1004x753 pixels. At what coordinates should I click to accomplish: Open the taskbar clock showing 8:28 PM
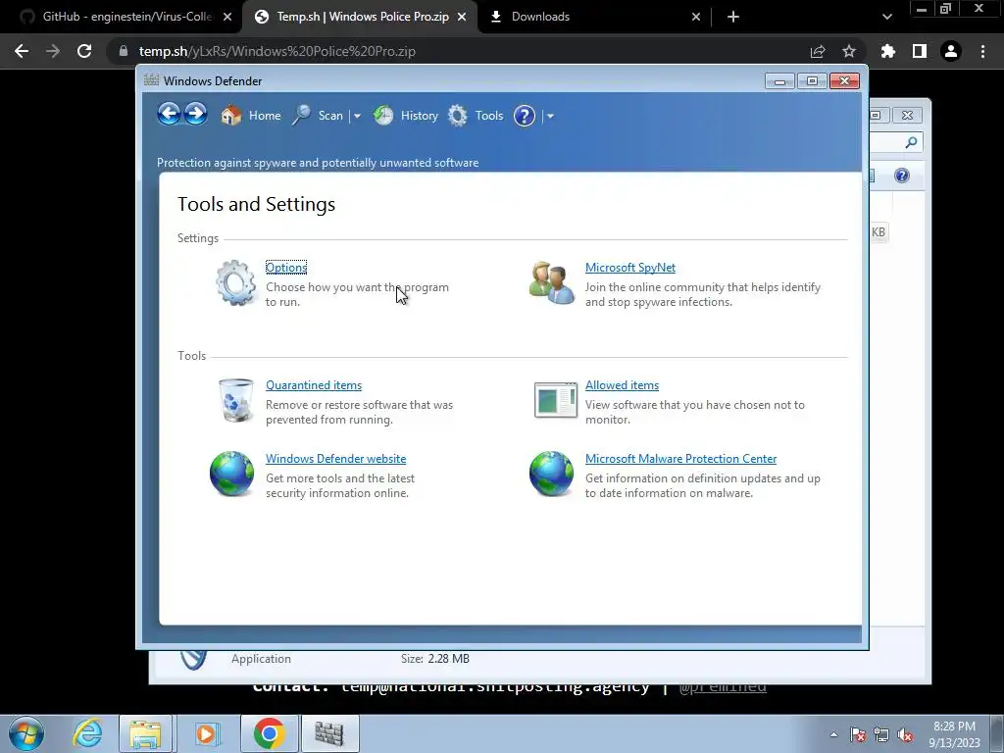click(x=954, y=734)
